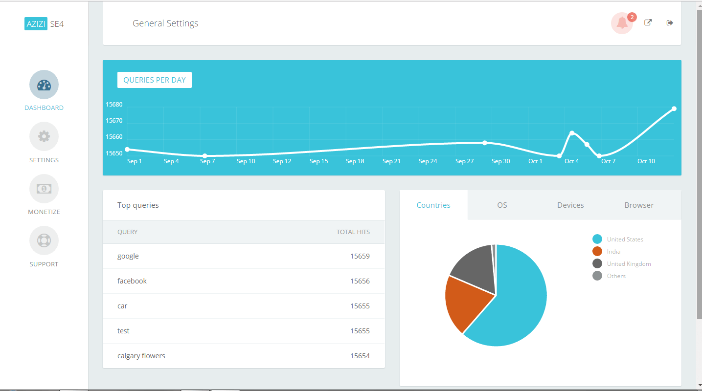
Task: Open notifications via the bell icon
Action: [x=622, y=22]
